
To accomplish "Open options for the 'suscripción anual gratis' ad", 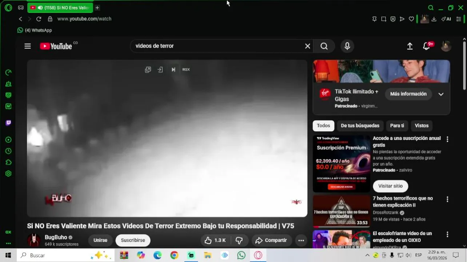I will point(447,139).
